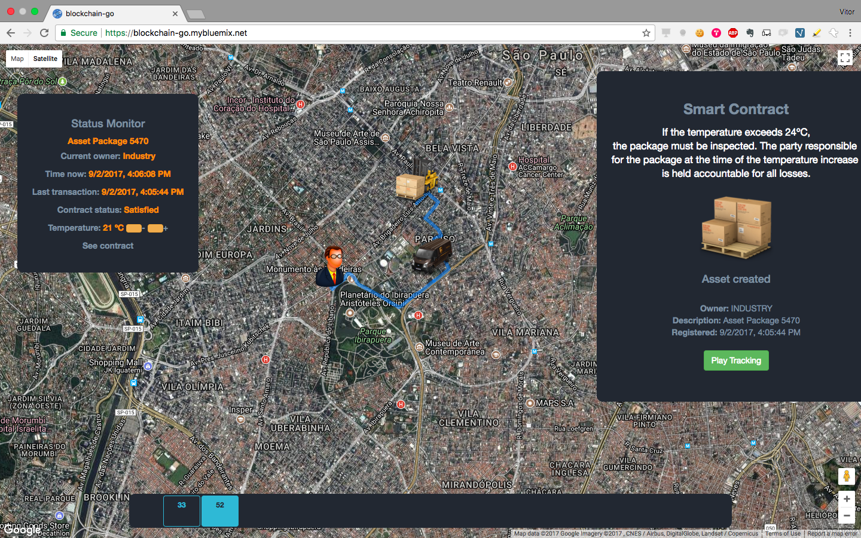Open the AdBlock Plus extension icon
861x538 pixels.
coord(733,33)
